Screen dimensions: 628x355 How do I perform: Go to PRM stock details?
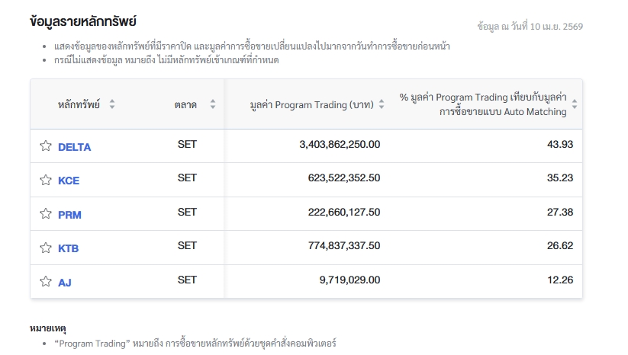pos(69,215)
